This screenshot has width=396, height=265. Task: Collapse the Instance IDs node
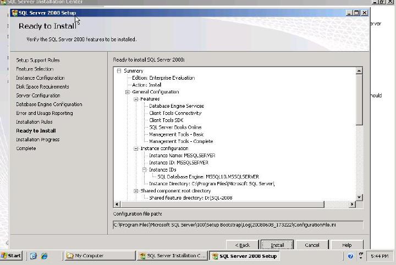[144, 170]
